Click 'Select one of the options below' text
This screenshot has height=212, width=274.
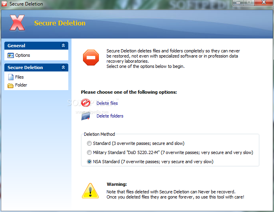click(x=146, y=66)
